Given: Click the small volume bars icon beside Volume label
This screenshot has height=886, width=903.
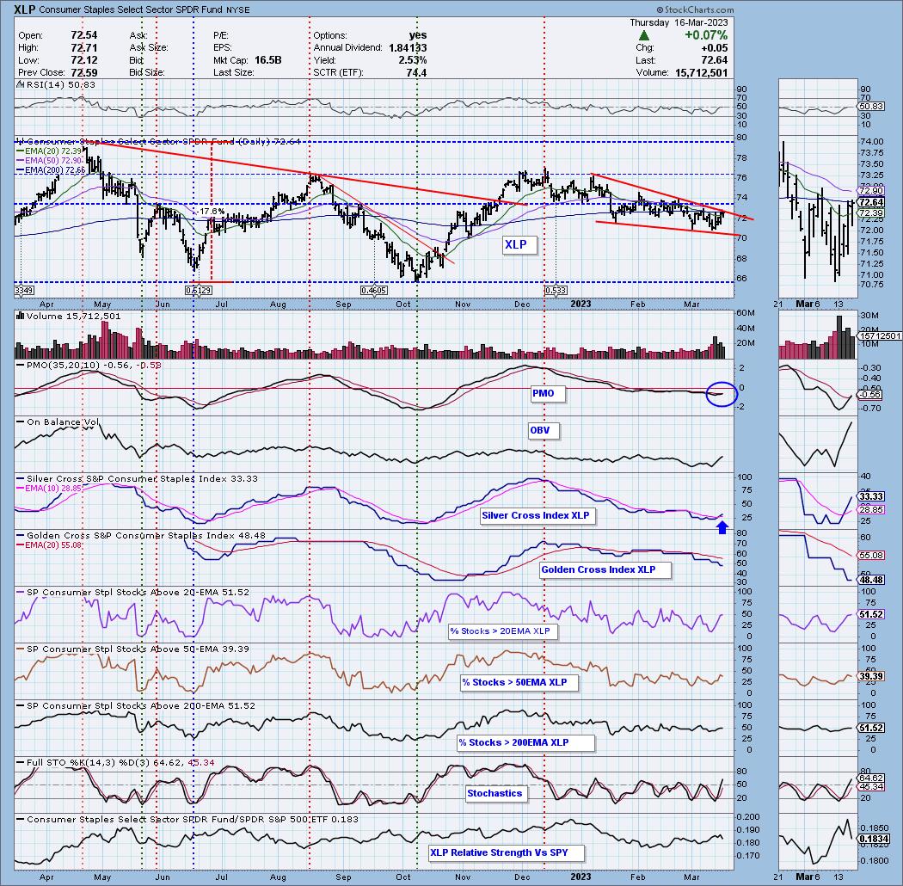Looking at the screenshot, I should 20,316.
